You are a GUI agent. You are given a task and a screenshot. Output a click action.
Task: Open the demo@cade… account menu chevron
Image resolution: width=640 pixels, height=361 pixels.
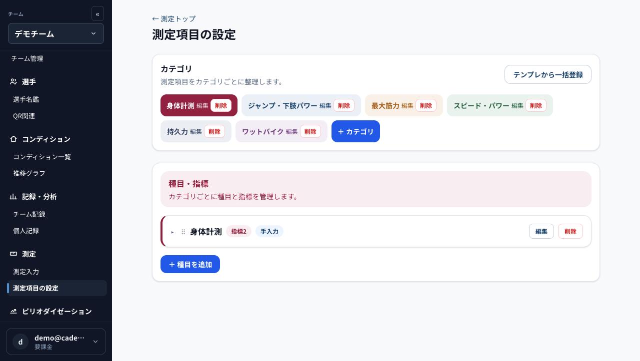pos(95,342)
